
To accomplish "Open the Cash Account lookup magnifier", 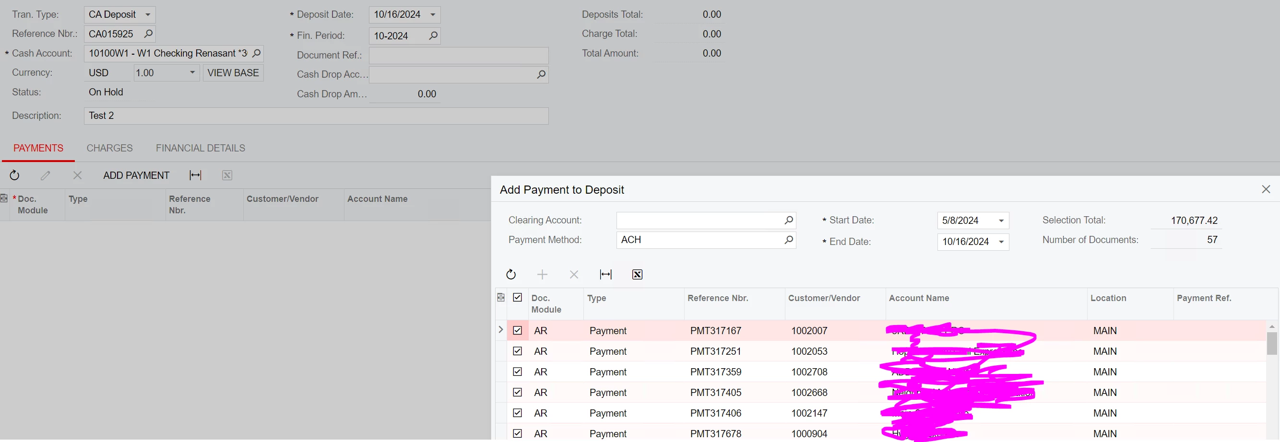I will coord(255,53).
